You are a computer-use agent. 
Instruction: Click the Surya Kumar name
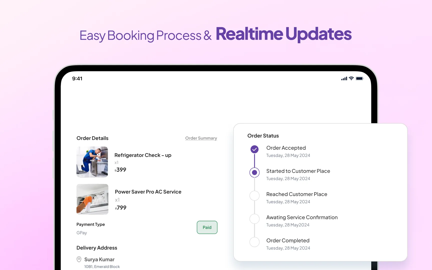click(99, 259)
